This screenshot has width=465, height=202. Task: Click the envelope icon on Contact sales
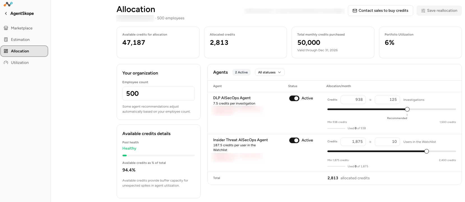[x=355, y=11]
